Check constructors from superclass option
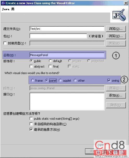 pyautogui.click(x=31, y=124)
